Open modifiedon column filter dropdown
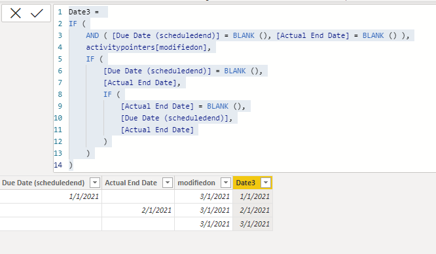Viewport: 436px width, 254px height. [226, 183]
